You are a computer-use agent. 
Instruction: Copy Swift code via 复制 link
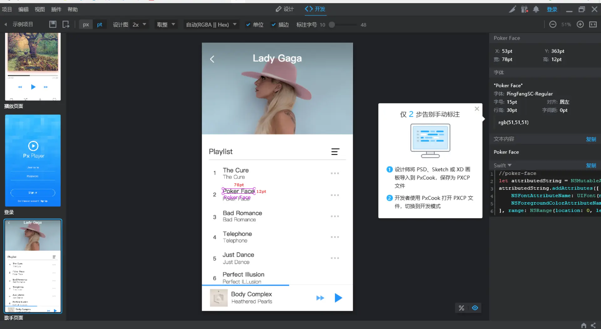tap(591, 165)
